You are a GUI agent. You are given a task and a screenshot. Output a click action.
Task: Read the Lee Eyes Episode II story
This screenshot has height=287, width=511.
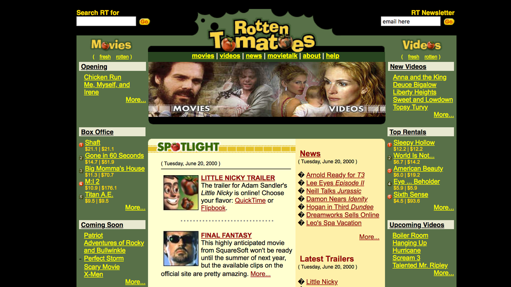point(336,183)
